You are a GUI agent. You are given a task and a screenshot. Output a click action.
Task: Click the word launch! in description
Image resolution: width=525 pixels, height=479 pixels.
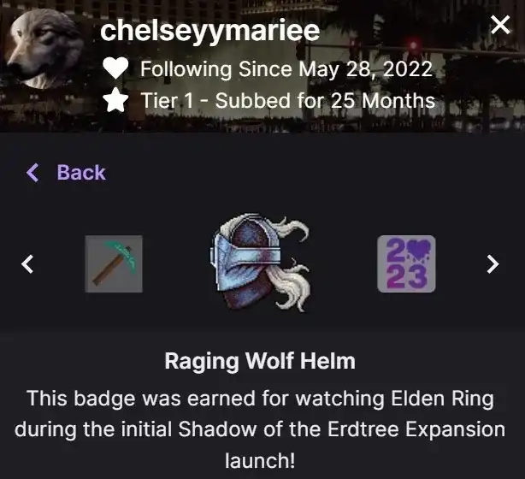point(260,461)
